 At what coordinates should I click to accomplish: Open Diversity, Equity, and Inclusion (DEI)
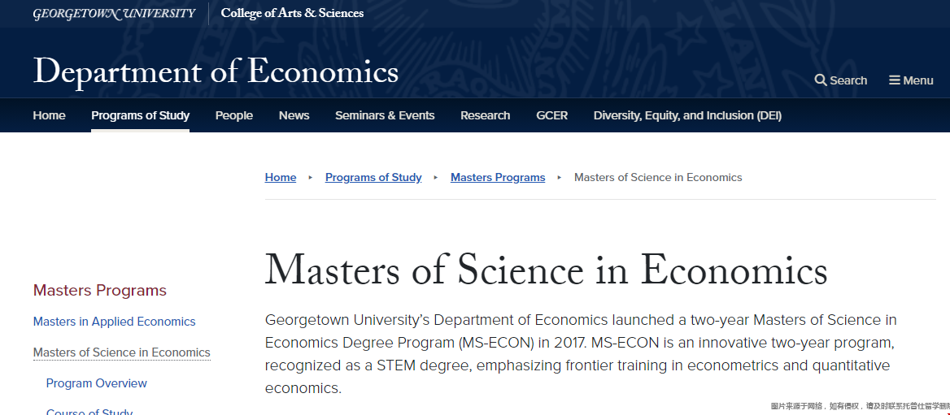click(x=687, y=115)
